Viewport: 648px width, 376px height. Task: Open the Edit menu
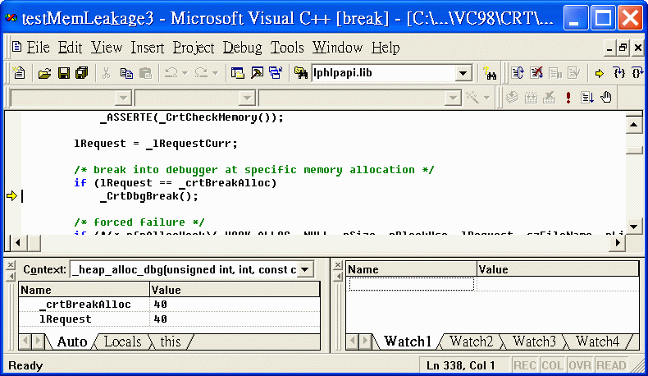pyautogui.click(x=70, y=48)
